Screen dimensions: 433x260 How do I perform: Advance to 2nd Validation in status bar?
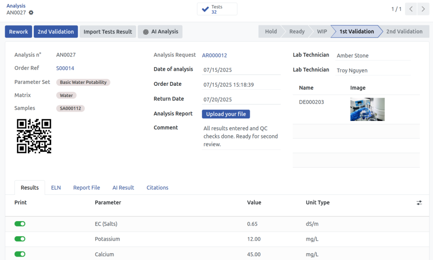point(404,31)
